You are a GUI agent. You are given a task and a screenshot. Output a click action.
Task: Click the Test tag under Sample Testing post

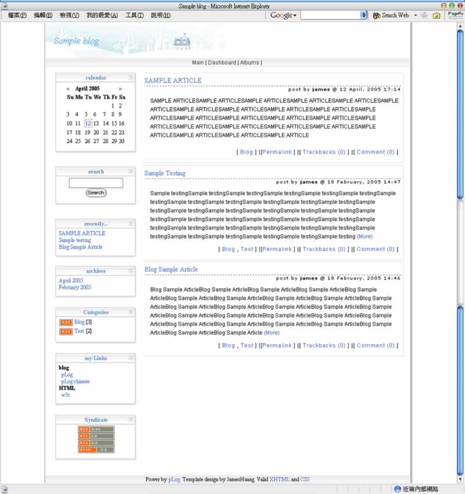coord(246,249)
